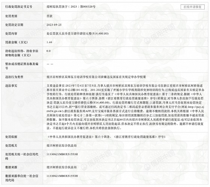Select the decision number 绍柯综执罚决字（2023）第000320号
210x187 pixels.
(x=71, y=7)
